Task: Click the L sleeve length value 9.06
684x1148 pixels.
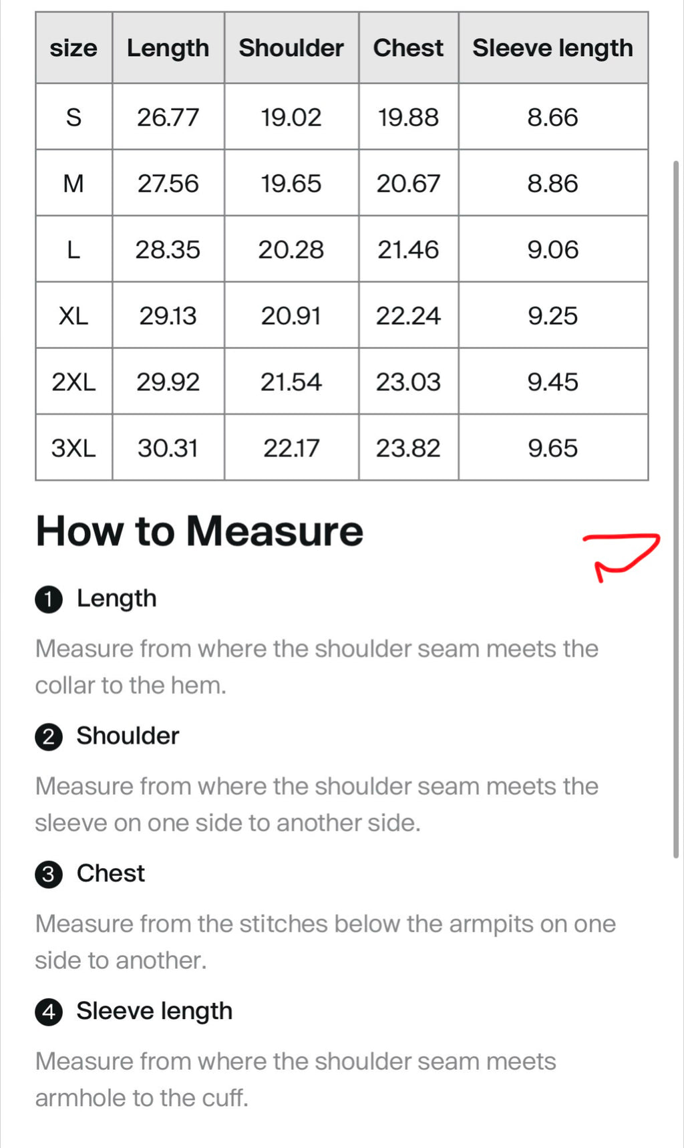Action: [x=553, y=249]
